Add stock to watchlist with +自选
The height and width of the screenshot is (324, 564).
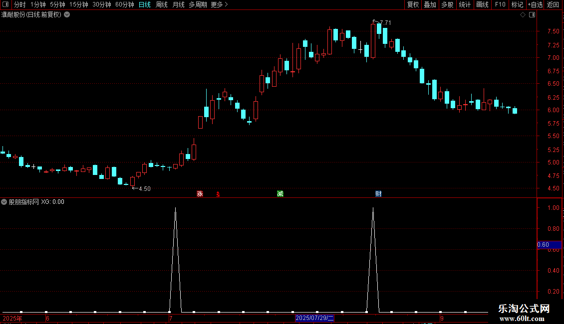pyautogui.click(x=535, y=4)
